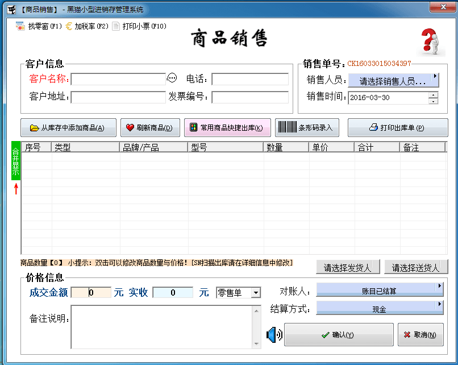Increase sale date with up spinner arrow
This screenshot has height=365, width=458.
click(434, 94)
